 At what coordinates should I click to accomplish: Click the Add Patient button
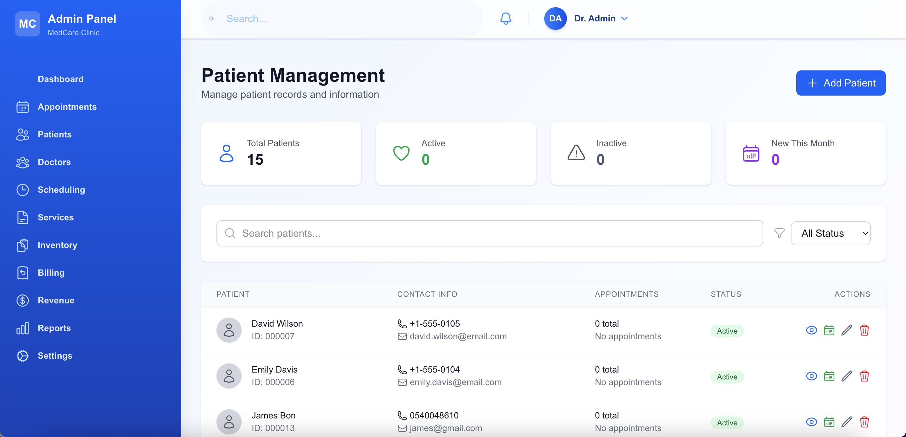click(x=841, y=83)
